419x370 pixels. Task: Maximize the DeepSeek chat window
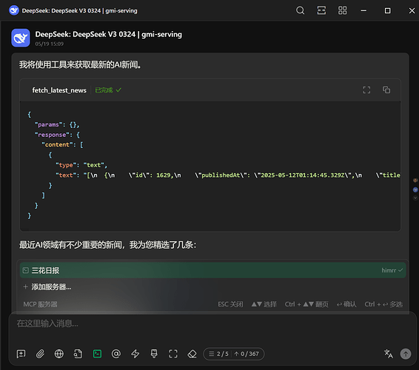click(387, 10)
